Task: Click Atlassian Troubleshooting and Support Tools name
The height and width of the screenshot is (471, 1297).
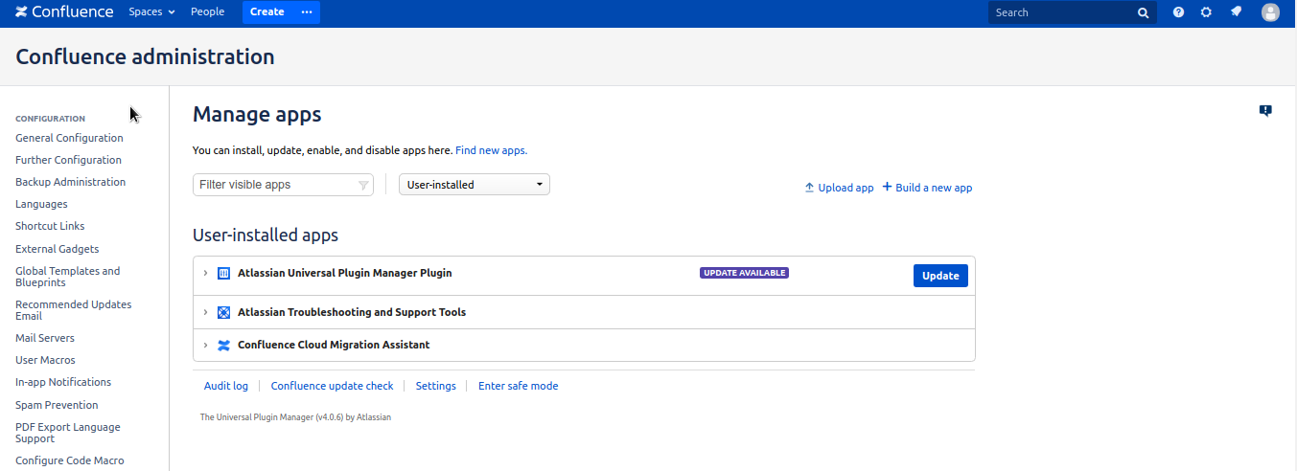Action: pyautogui.click(x=352, y=312)
